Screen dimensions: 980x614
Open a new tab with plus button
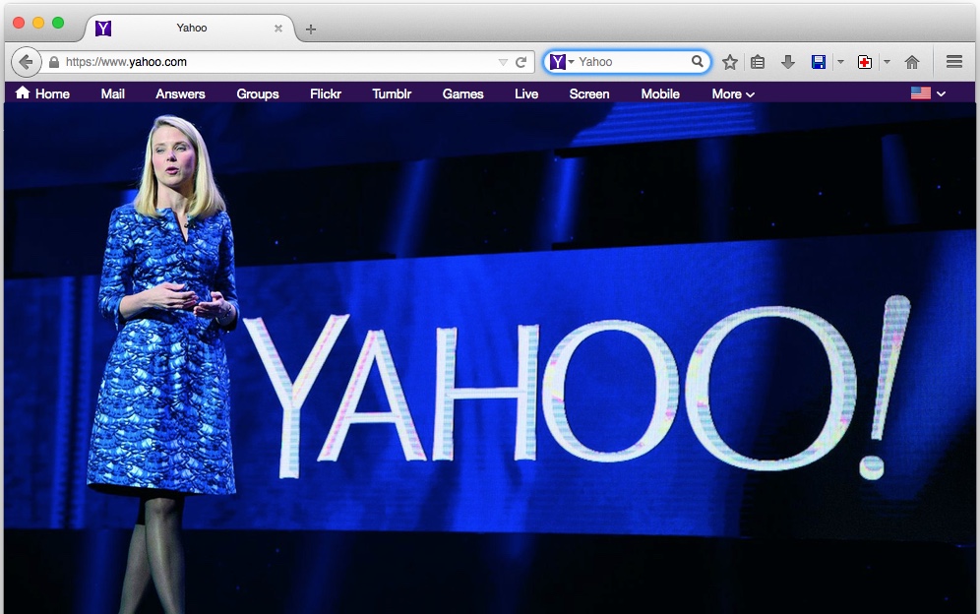(311, 29)
